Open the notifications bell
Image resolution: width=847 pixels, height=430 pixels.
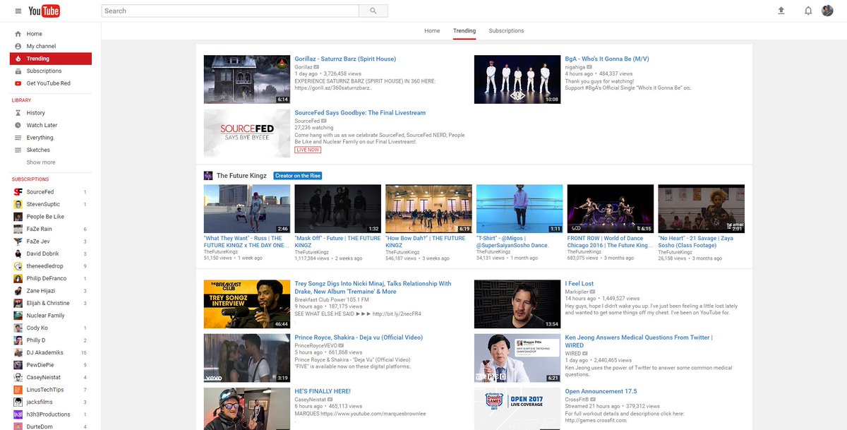pyautogui.click(x=808, y=11)
